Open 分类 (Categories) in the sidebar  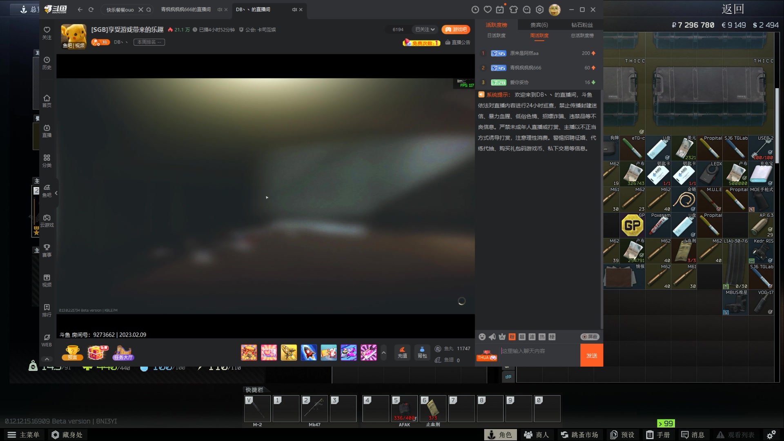tap(47, 161)
